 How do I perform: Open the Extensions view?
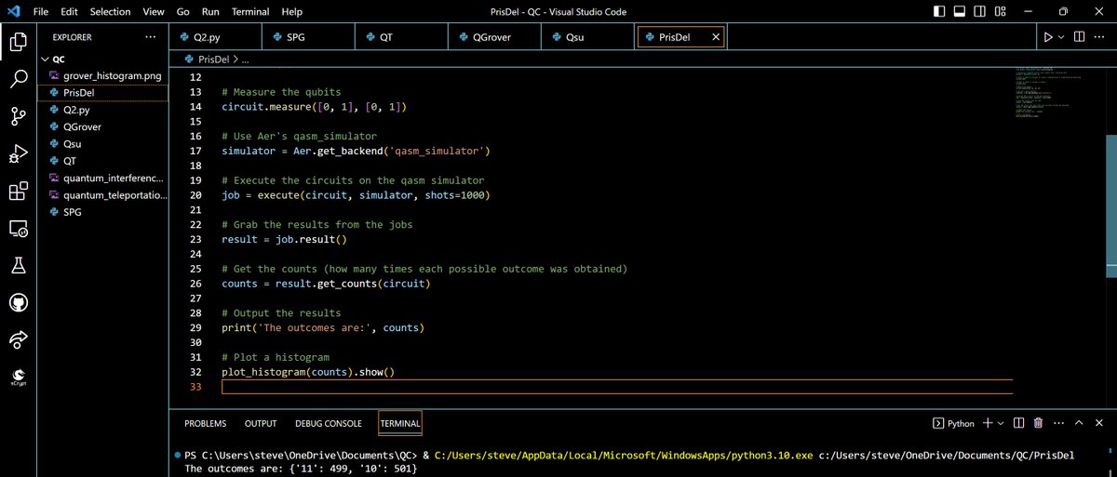tap(19, 191)
